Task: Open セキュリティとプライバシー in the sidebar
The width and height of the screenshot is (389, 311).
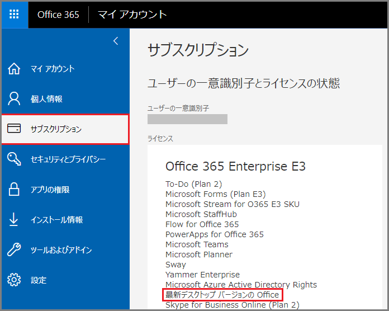Action: (68, 159)
